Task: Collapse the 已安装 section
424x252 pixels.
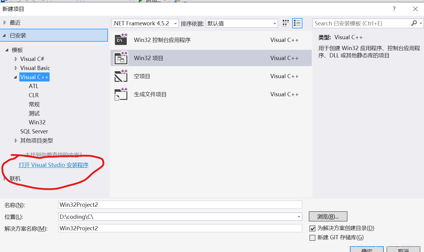Action: (x=4, y=36)
